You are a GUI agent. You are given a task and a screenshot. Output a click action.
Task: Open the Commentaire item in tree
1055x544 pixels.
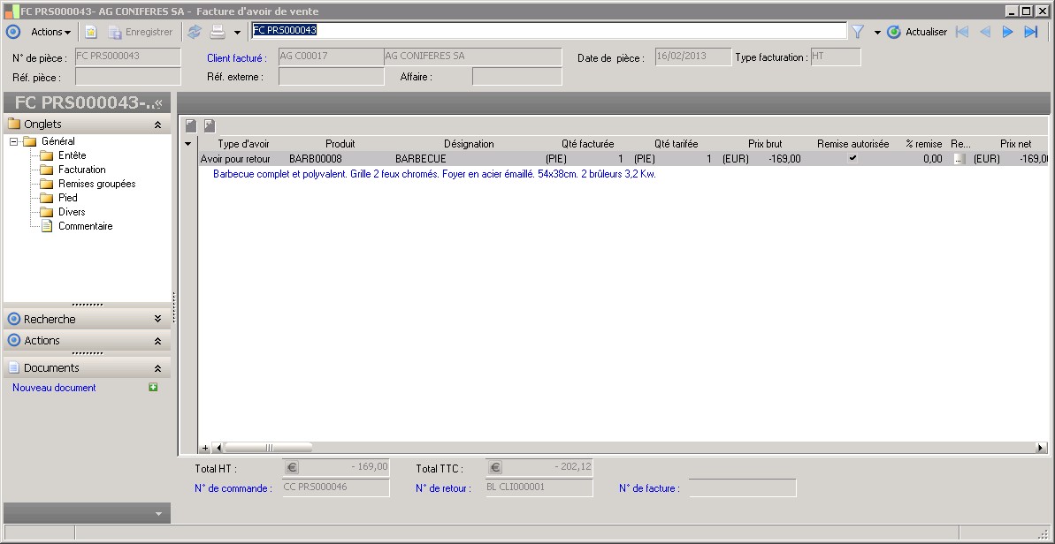[x=86, y=226]
